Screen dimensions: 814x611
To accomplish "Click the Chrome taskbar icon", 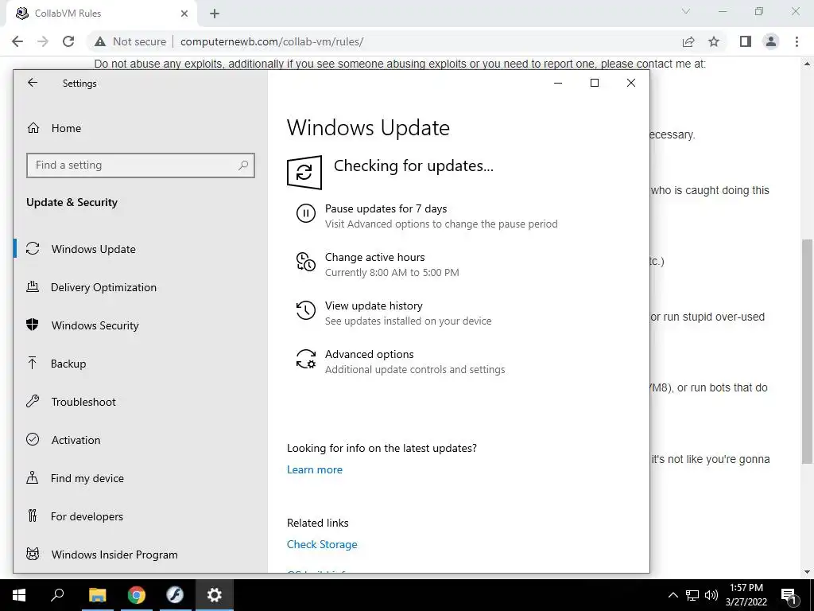I will click(x=137, y=595).
